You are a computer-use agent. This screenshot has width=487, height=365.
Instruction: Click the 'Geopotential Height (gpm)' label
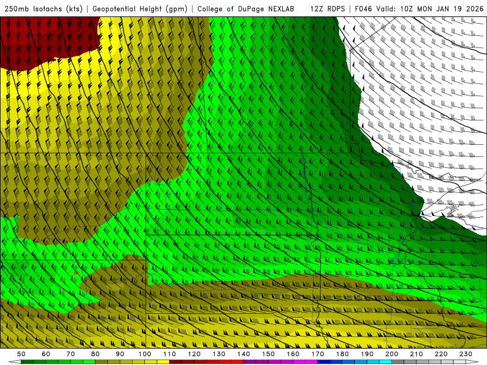[x=140, y=9]
